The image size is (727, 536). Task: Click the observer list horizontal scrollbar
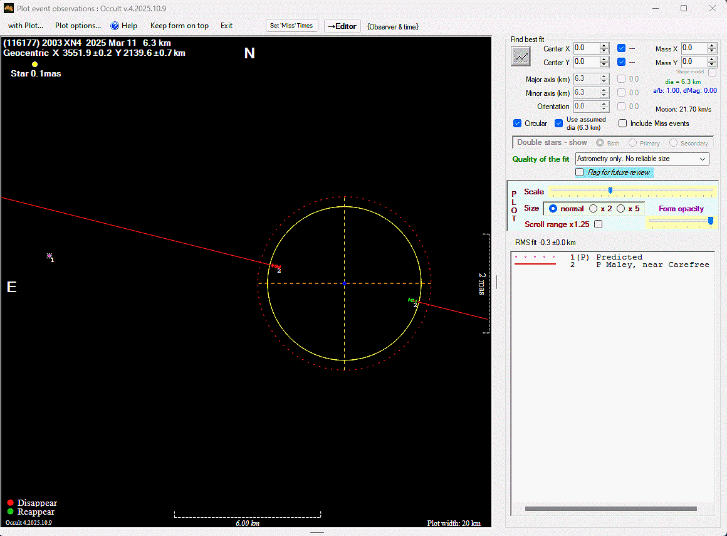(610, 508)
